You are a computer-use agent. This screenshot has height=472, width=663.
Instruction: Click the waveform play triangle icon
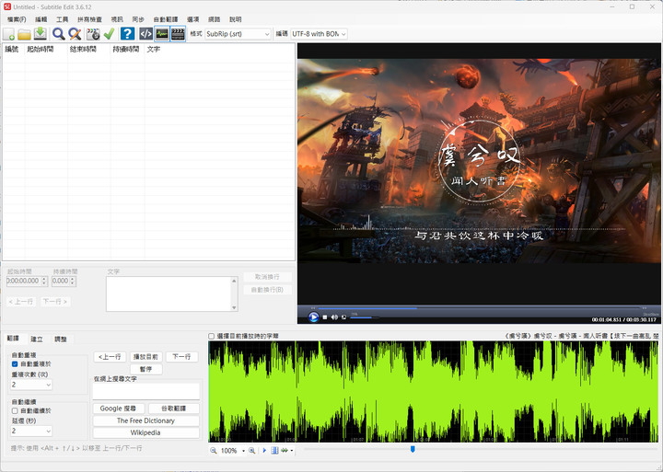(x=264, y=451)
